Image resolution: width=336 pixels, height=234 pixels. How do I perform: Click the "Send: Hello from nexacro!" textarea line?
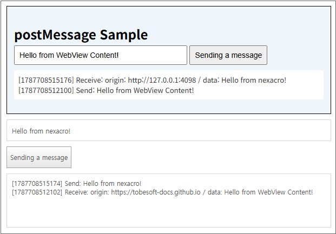tap(76, 184)
